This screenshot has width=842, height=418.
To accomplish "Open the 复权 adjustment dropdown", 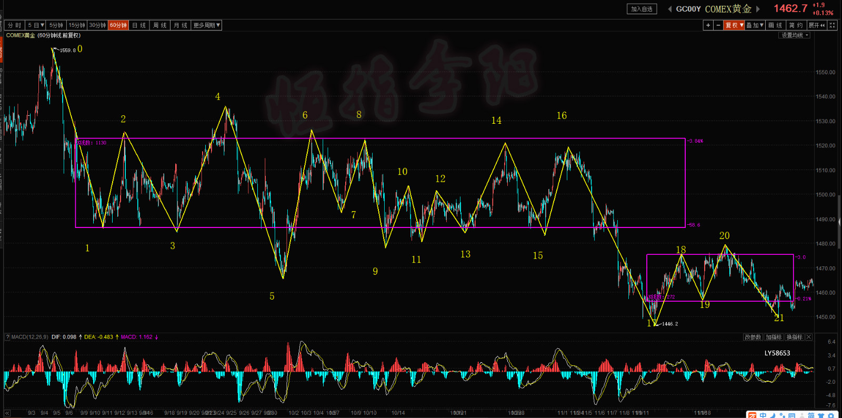I will coord(734,25).
